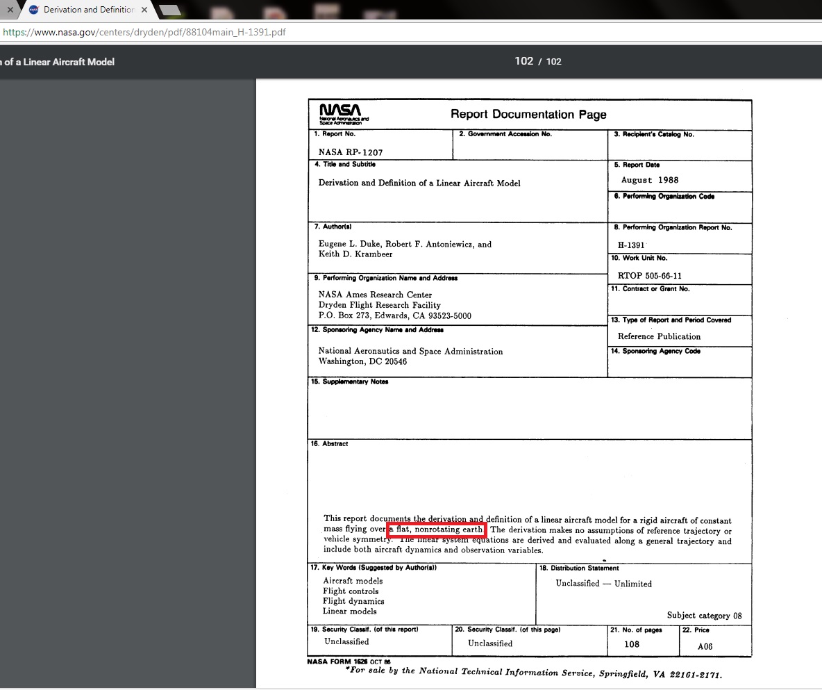Click 'Subject category 08' text
Viewport: 822px width, 690px height.
pos(704,616)
